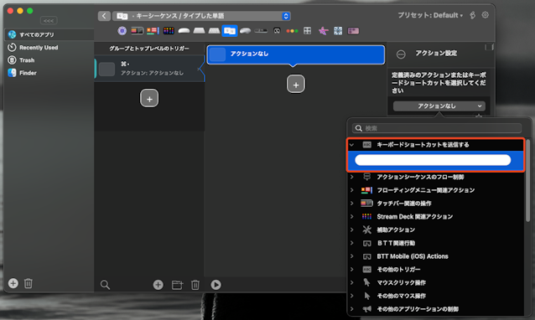Select the Keyboard shortcuts triggers icon
The image size is (535, 320).
214,31
